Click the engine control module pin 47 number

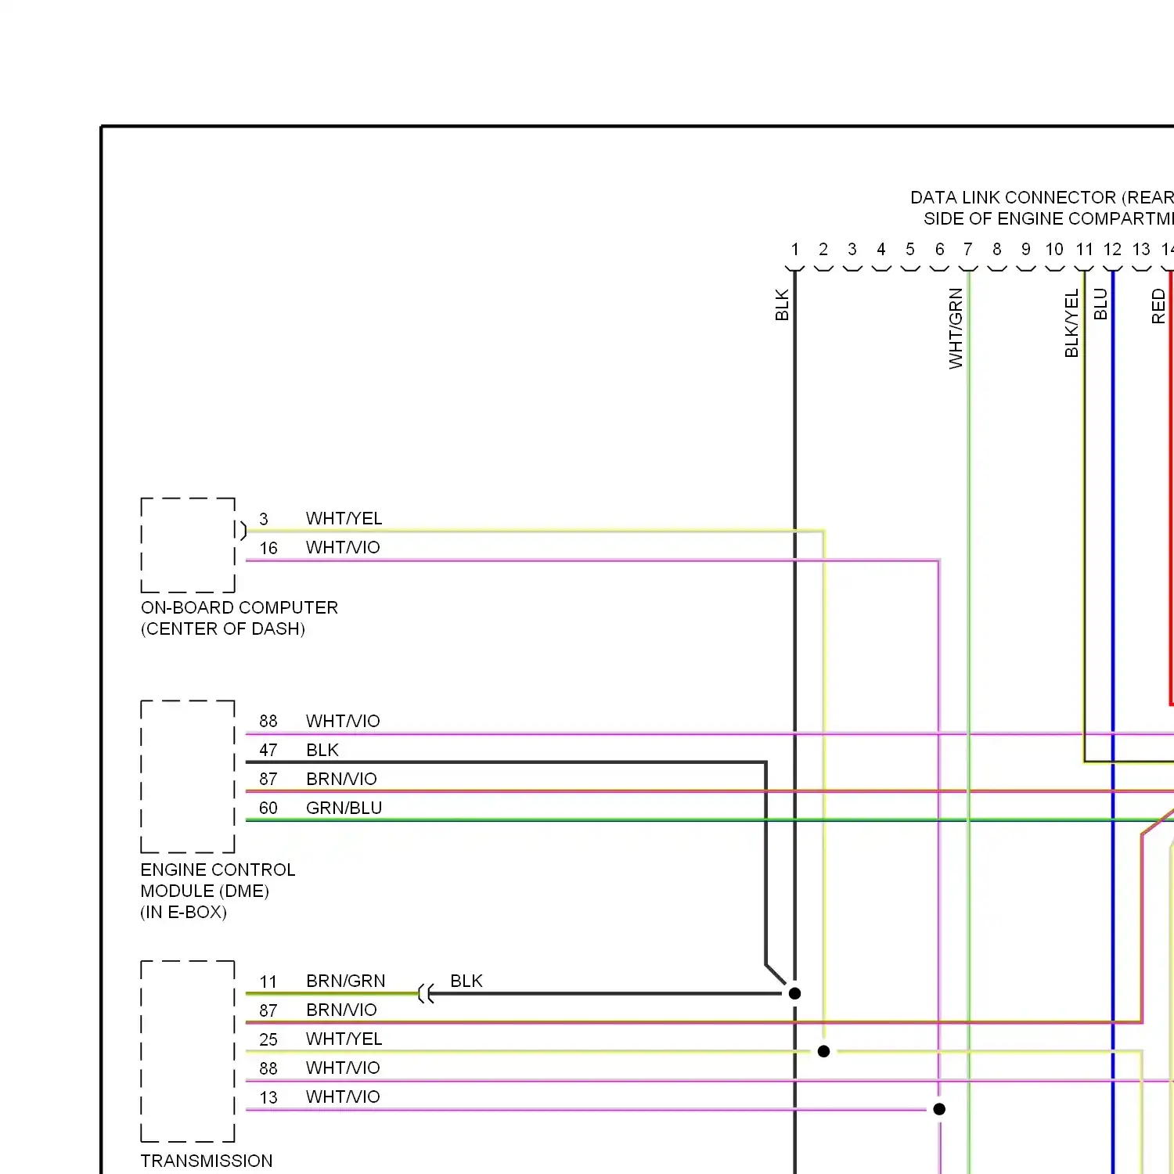[268, 751]
